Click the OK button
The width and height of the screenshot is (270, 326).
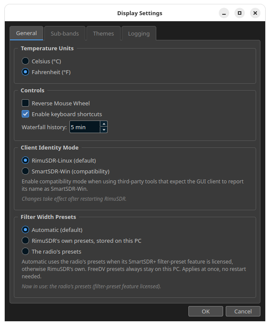click(x=206, y=311)
